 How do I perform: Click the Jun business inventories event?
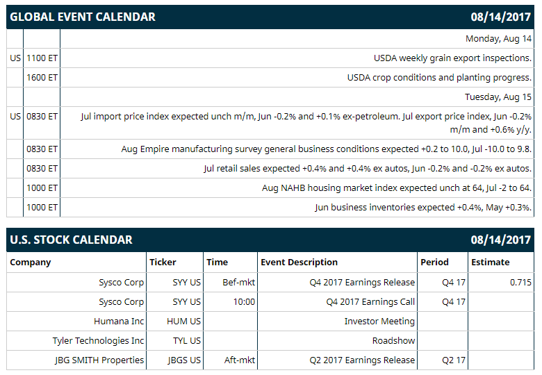[x=423, y=207]
